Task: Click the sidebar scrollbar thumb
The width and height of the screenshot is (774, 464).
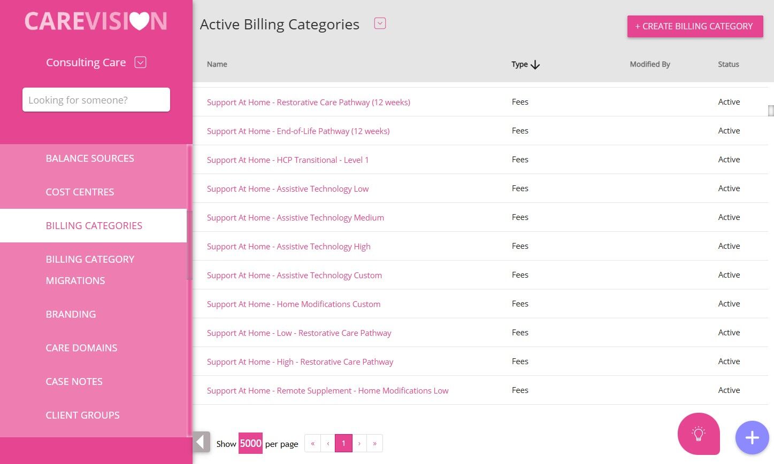Action: click(189, 246)
